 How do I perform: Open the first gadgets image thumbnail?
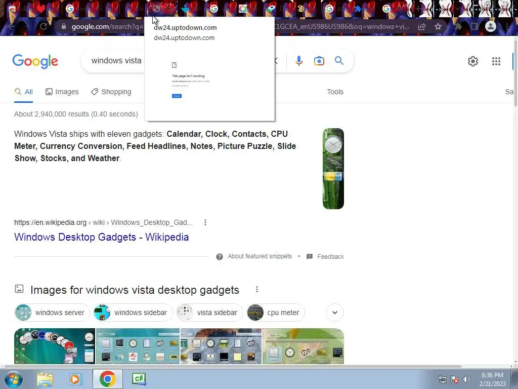[55, 346]
